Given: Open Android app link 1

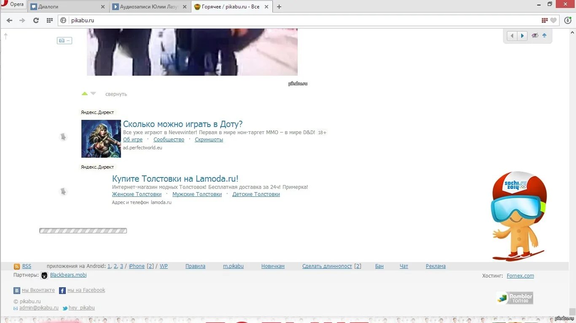Looking at the screenshot, I should click(x=109, y=266).
